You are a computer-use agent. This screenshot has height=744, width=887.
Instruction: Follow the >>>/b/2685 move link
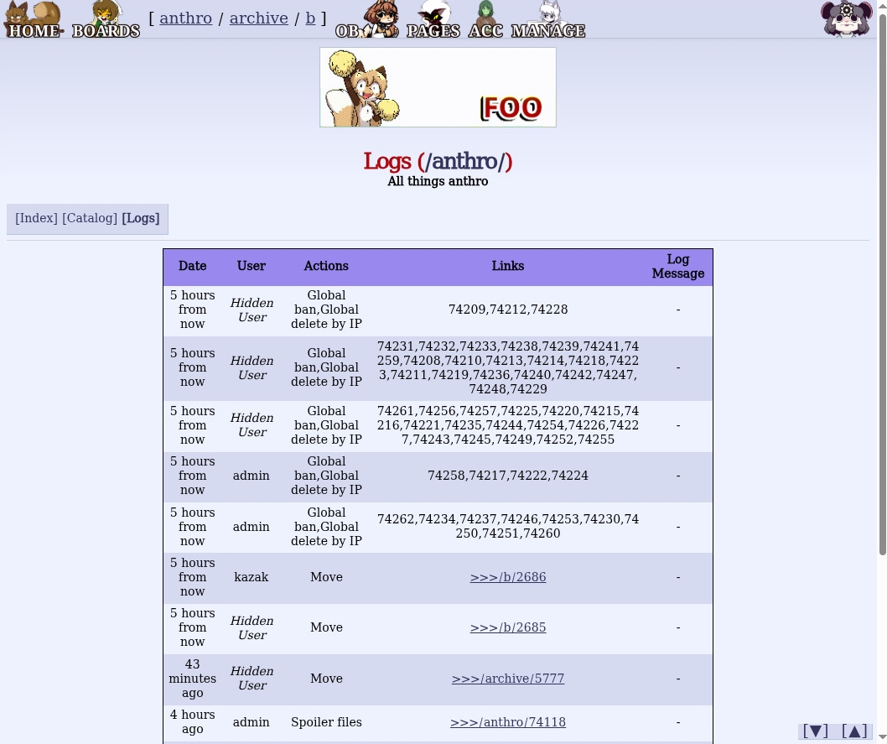pyautogui.click(x=508, y=627)
